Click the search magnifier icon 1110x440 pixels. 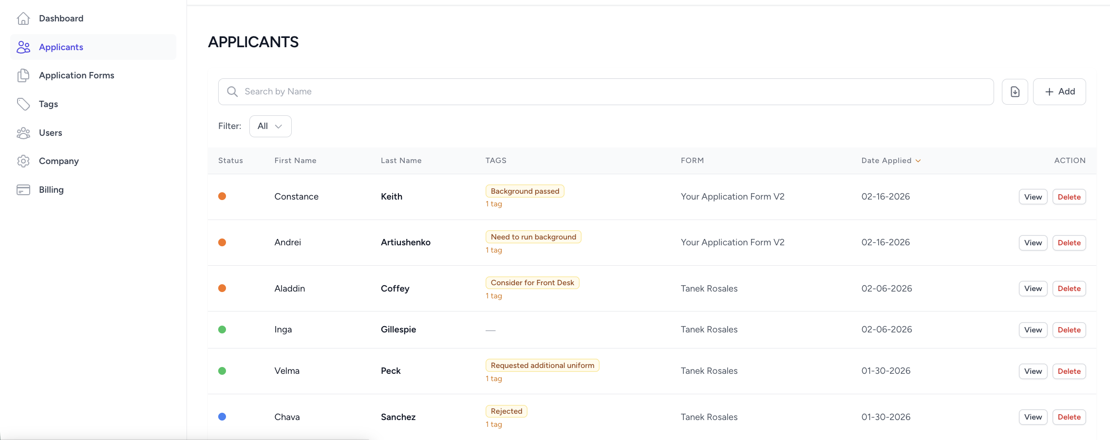tap(232, 92)
